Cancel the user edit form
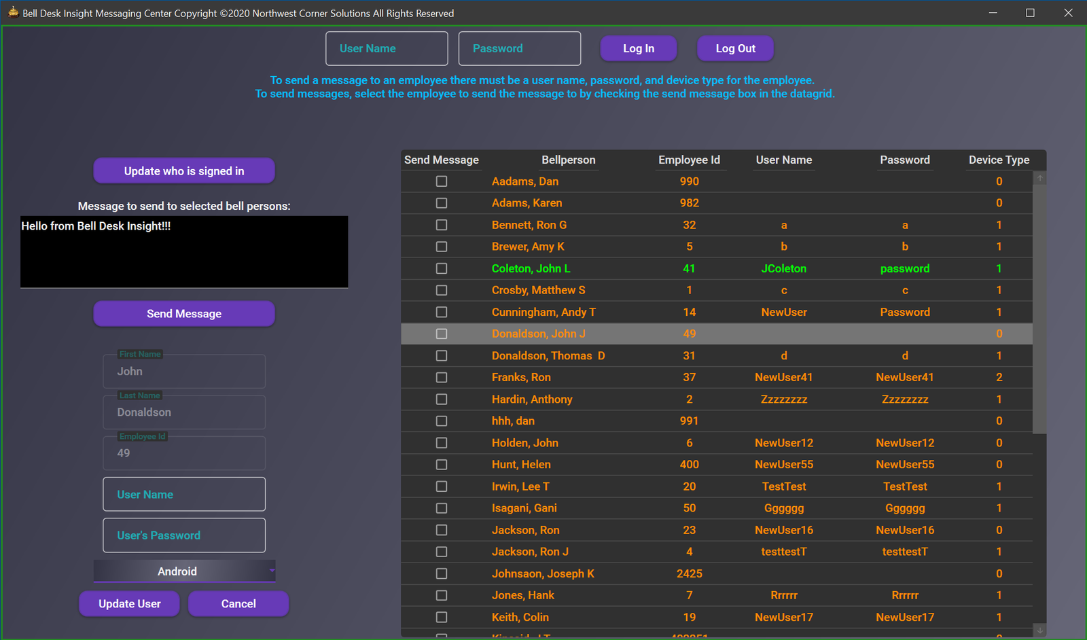This screenshot has width=1087, height=640. [238, 604]
